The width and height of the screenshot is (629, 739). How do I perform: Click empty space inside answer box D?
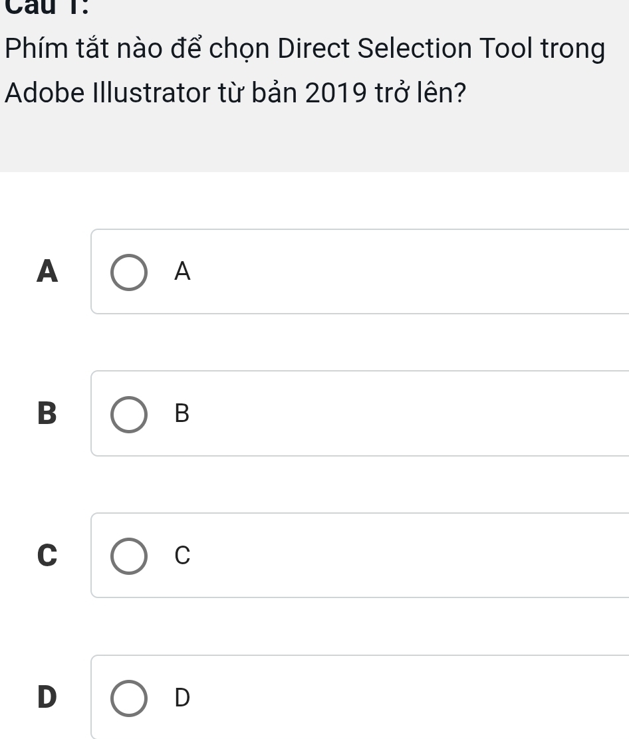[x=399, y=698]
